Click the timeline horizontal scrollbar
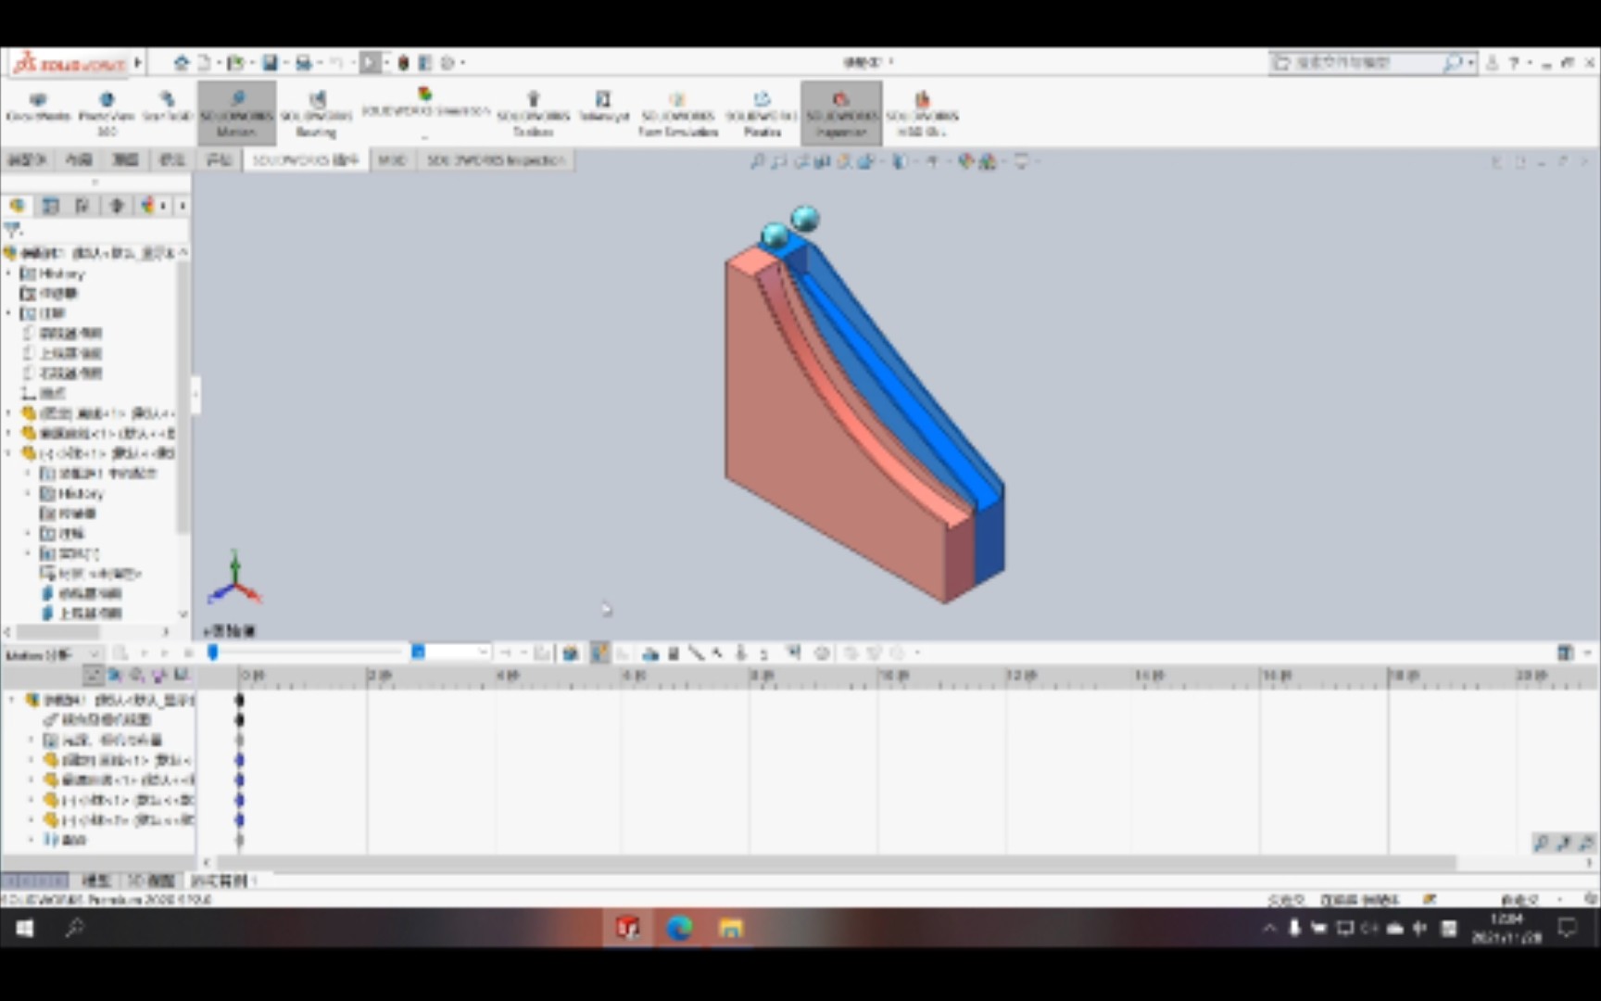The width and height of the screenshot is (1601, 1001). (836, 863)
